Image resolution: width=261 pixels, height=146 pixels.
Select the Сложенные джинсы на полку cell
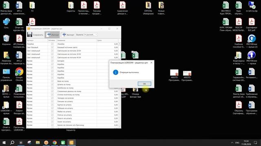pyautogui.click(x=77, y=91)
